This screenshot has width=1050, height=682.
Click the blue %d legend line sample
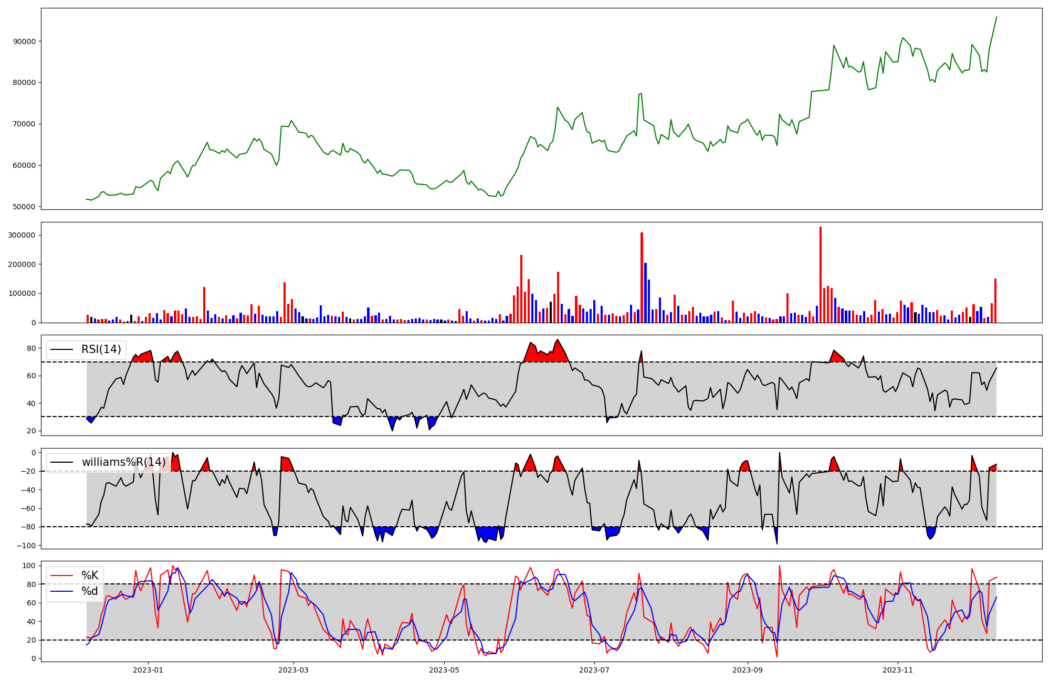tap(62, 591)
